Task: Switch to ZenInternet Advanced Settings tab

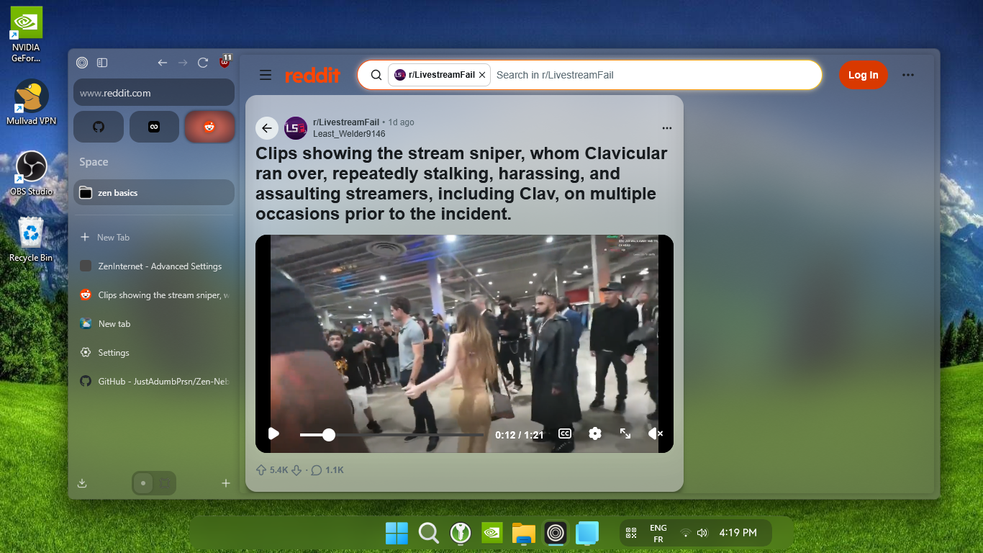Action: click(160, 266)
